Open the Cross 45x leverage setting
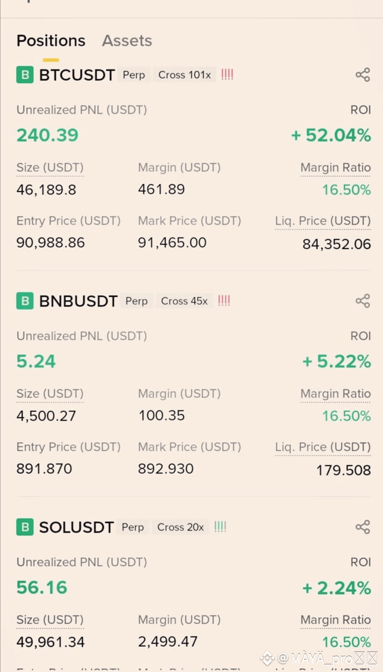This screenshot has height=672, width=383. coord(185,301)
